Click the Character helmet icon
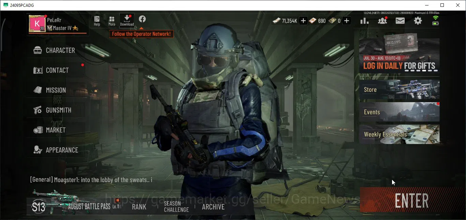 (37, 50)
